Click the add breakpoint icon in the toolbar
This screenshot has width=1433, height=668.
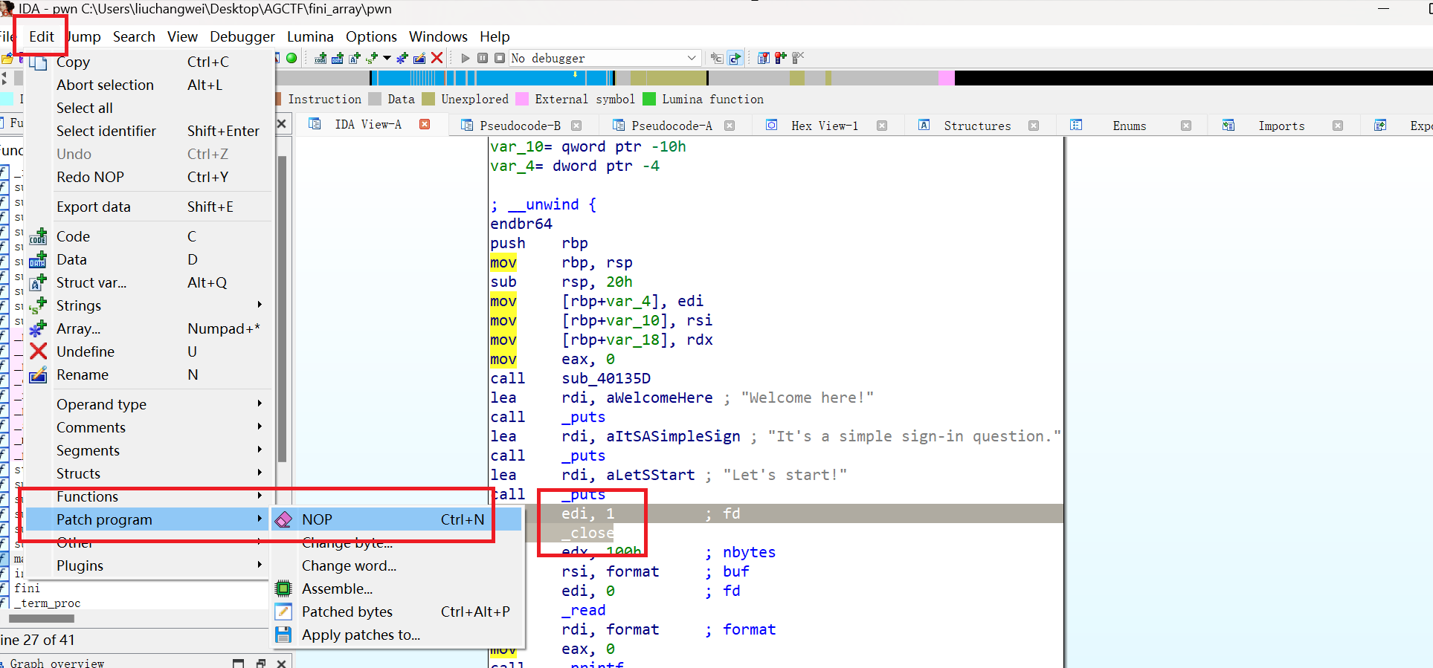[x=780, y=58]
